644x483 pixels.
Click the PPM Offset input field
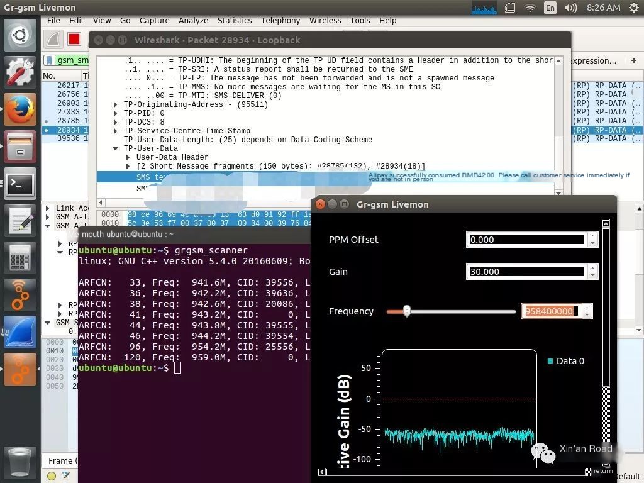[x=527, y=240]
